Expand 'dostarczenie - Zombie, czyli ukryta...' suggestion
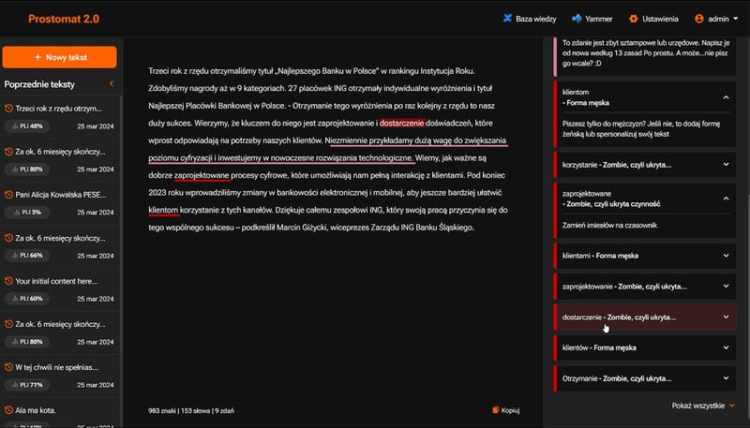 [x=644, y=317]
